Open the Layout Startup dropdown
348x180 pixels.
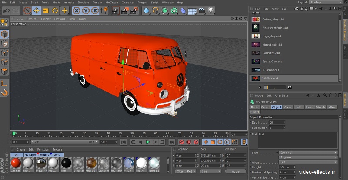click(x=326, y=2)
